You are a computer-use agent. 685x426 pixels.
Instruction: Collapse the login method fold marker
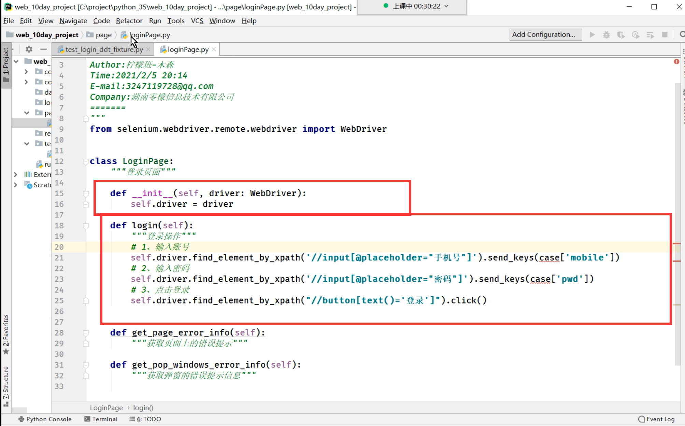86,226
